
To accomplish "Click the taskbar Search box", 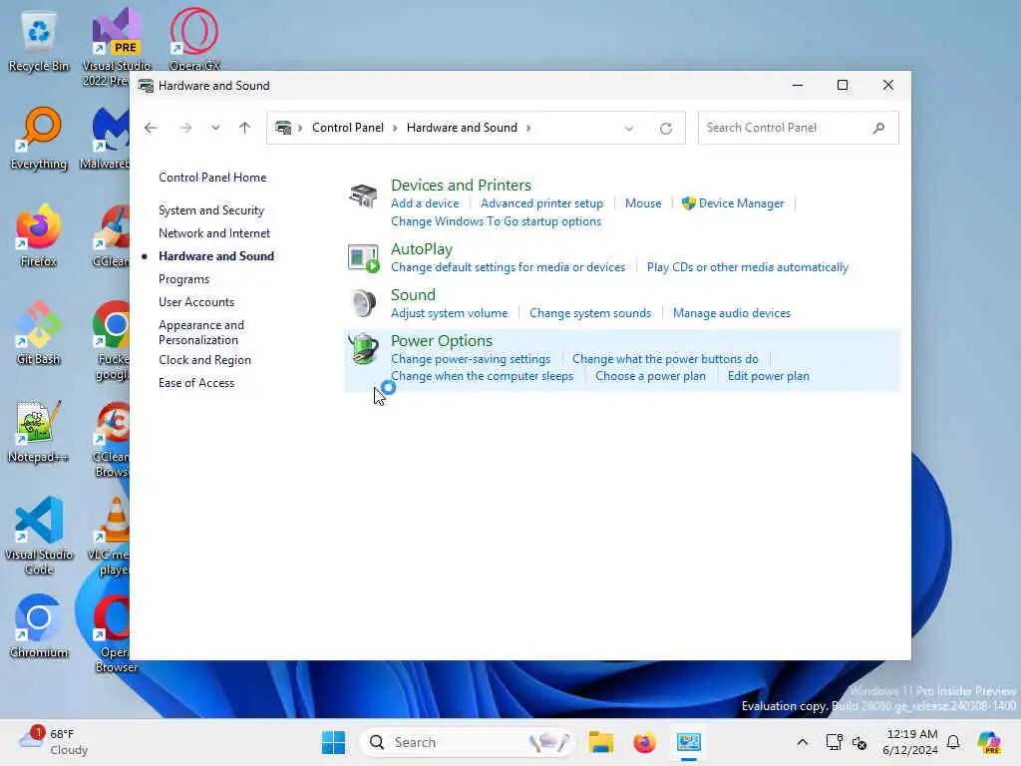I will pos(467,742).
